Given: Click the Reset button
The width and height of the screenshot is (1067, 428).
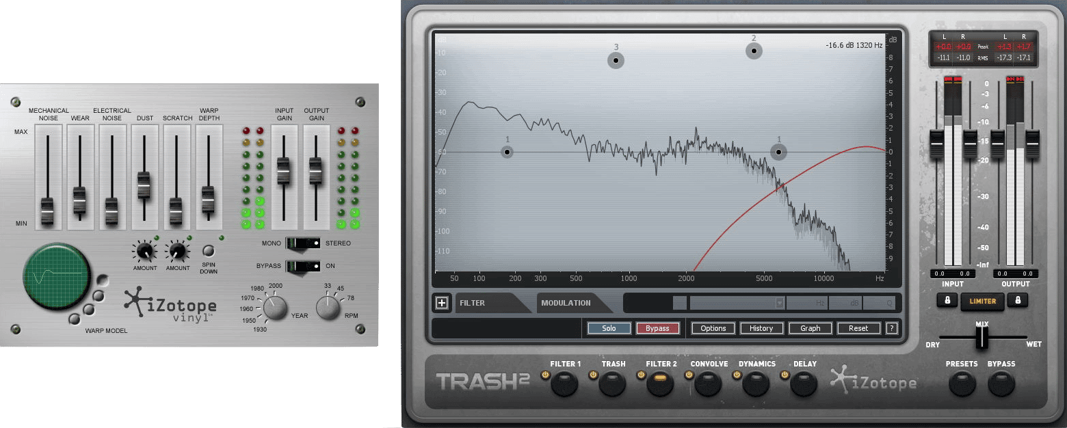Looking at the screenshot, I should click(x=858, y=328).
